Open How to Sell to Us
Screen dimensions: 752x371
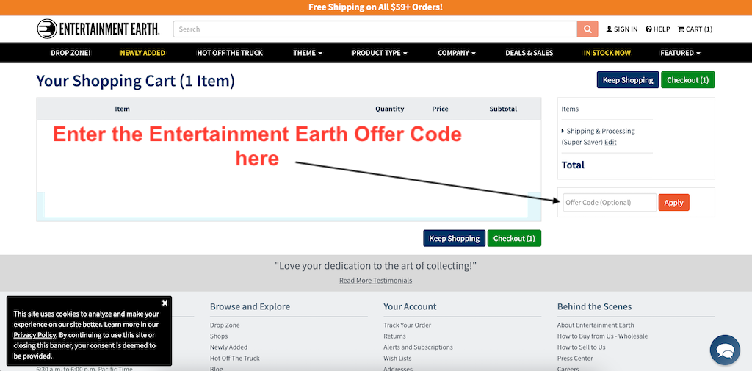pyautogui.click(x=582, y=347)
